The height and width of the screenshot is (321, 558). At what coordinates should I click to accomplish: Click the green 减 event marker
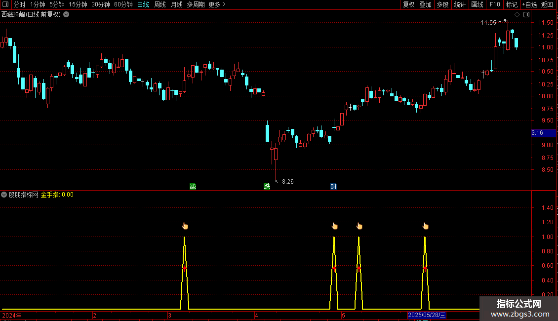point(193,187)
